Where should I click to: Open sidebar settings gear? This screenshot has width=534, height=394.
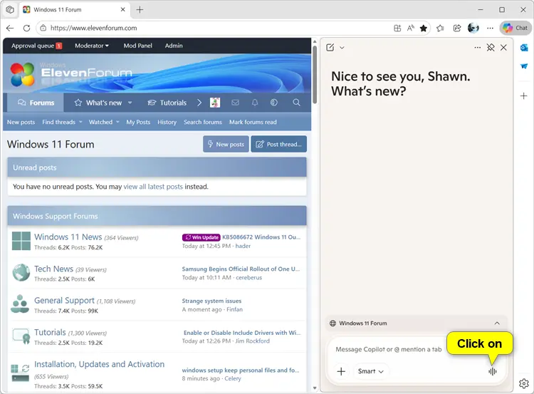point(524,383)
